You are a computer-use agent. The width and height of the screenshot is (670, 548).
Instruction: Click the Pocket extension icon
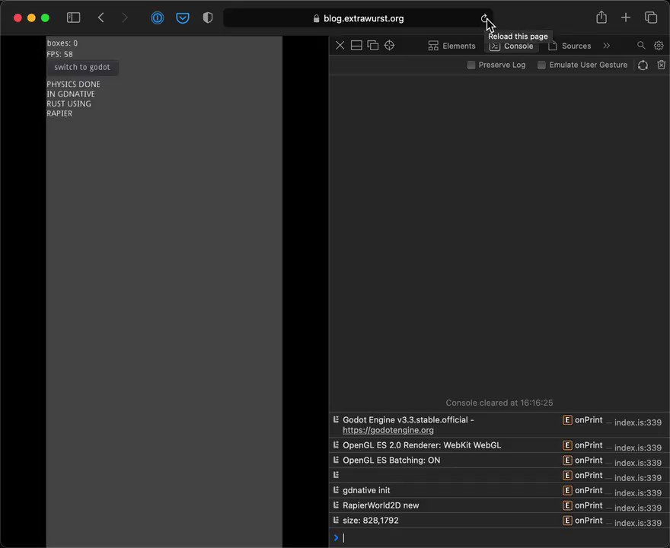(183, 18)
